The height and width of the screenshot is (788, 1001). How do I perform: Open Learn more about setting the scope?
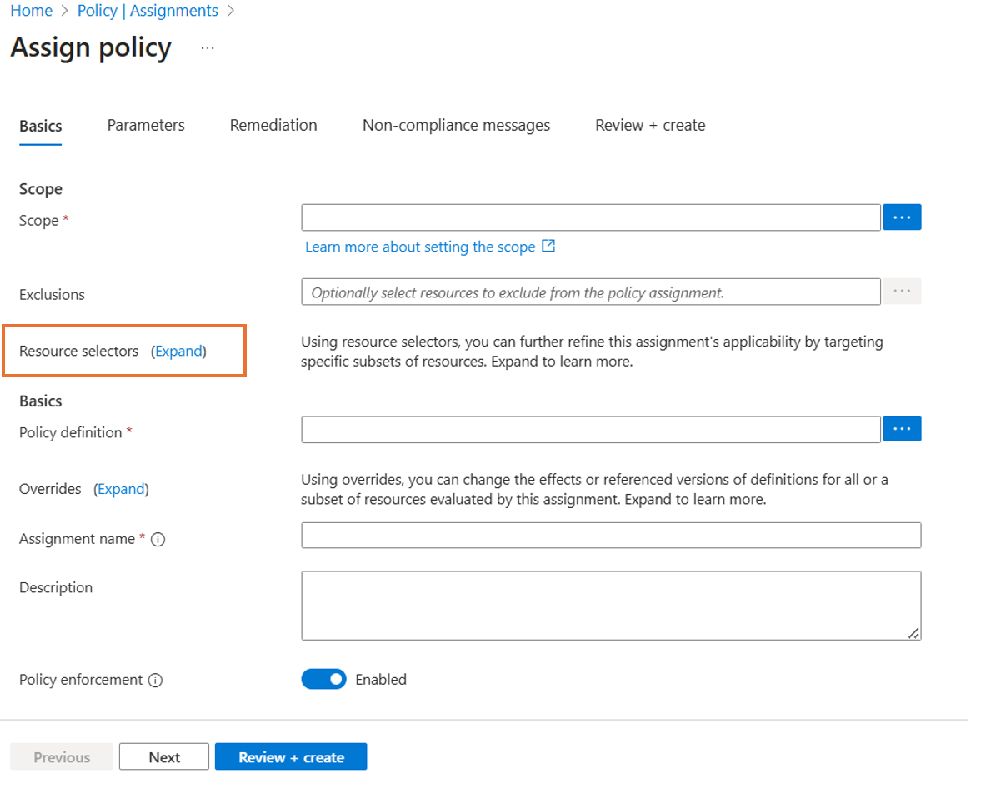pyautogui.click(x=420, y=247)
